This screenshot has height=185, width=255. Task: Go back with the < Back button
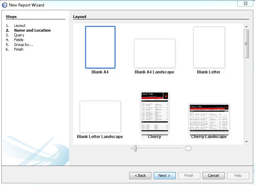tap(140, 175)
